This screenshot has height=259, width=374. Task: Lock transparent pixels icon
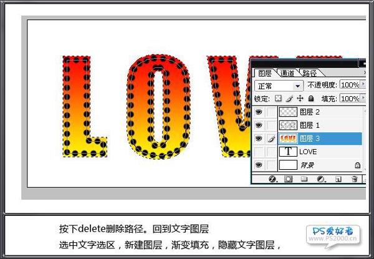click(279, 99)
